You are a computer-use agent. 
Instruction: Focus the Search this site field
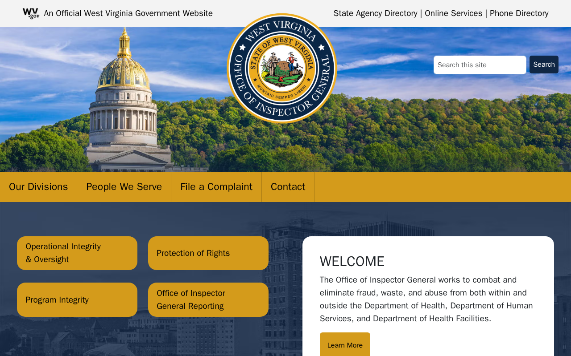point(480,65)
